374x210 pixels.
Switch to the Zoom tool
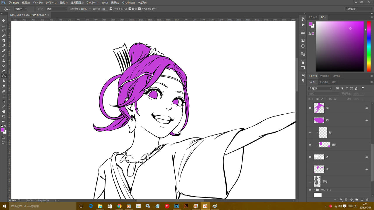pos(4,116)
